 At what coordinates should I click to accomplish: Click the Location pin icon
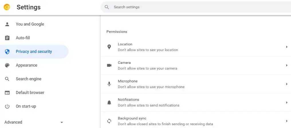point(109,47)
